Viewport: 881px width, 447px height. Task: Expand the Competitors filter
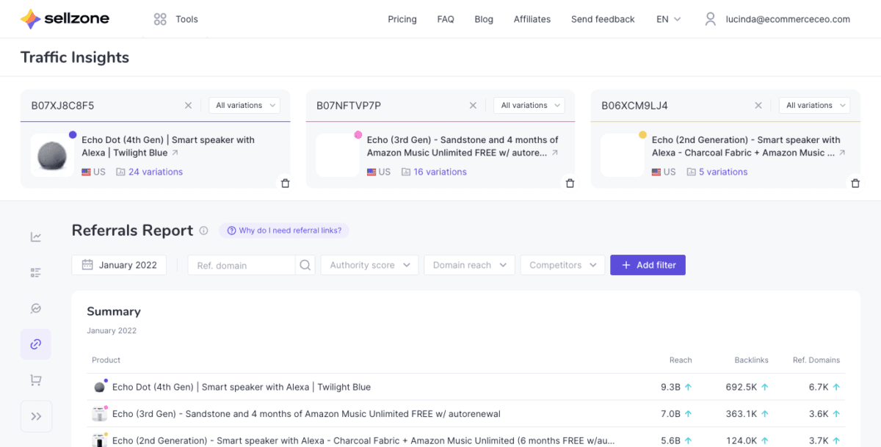562,265
